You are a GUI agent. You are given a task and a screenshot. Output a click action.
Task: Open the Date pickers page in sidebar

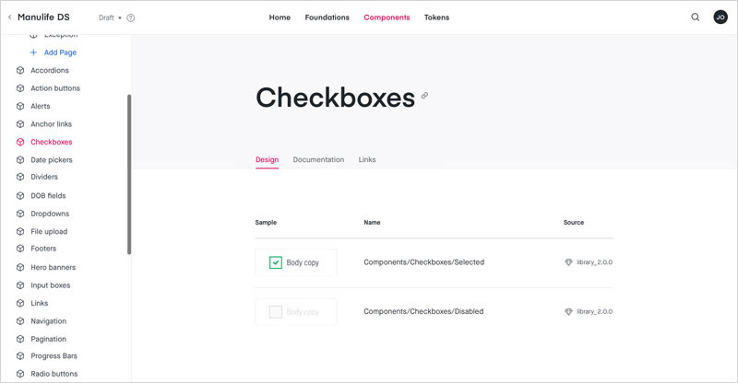pyautogui.click(x=52, y=160)
